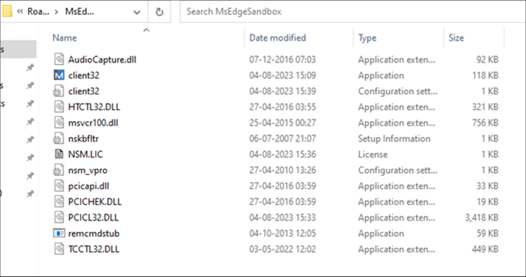The image size is (526, 277).
Task: Open the address bar history dropdown
Action: [x=137, y=12]
